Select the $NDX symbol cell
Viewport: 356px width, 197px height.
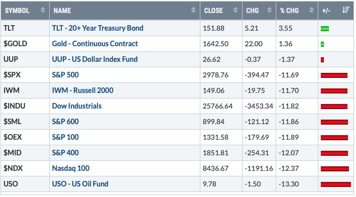click(25, 168)
